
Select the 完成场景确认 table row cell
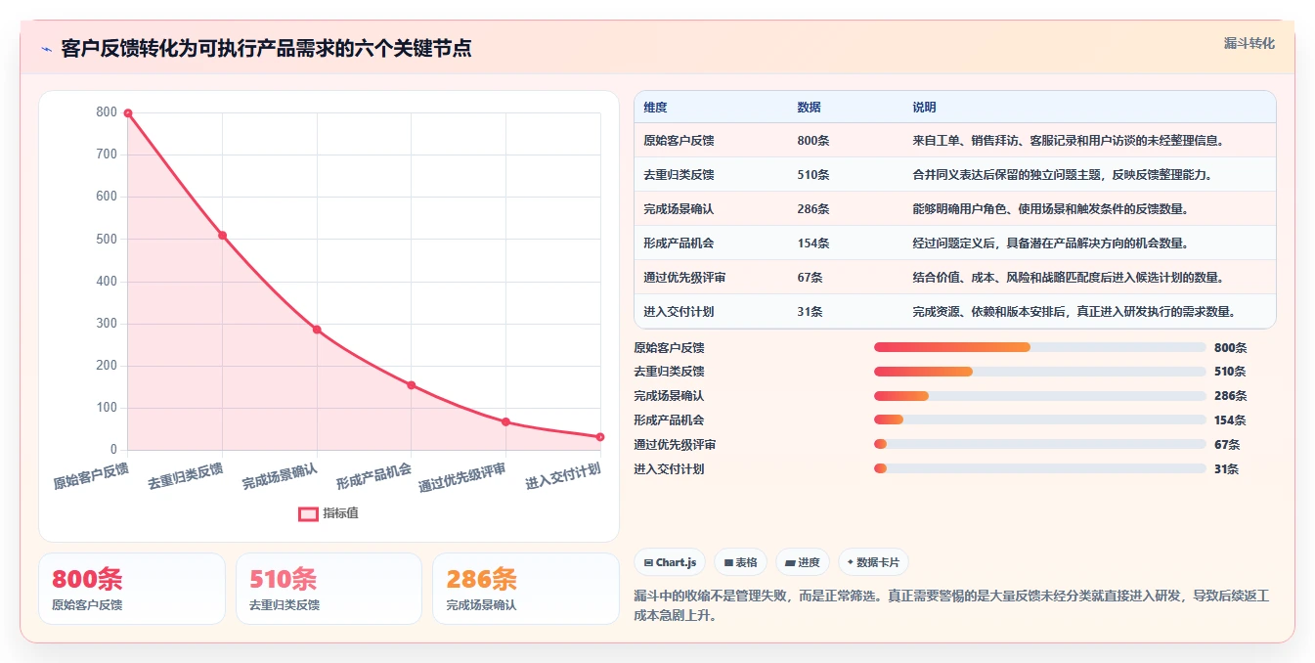coord(679,209)
